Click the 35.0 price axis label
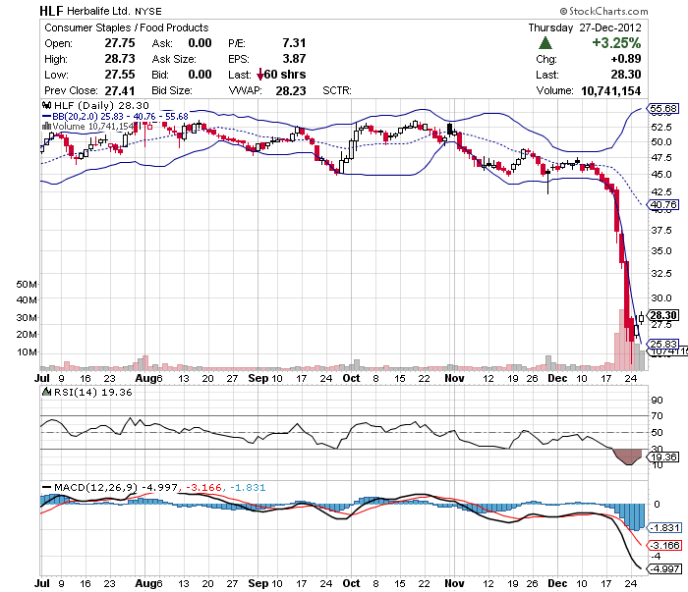 tap(661, 251)
